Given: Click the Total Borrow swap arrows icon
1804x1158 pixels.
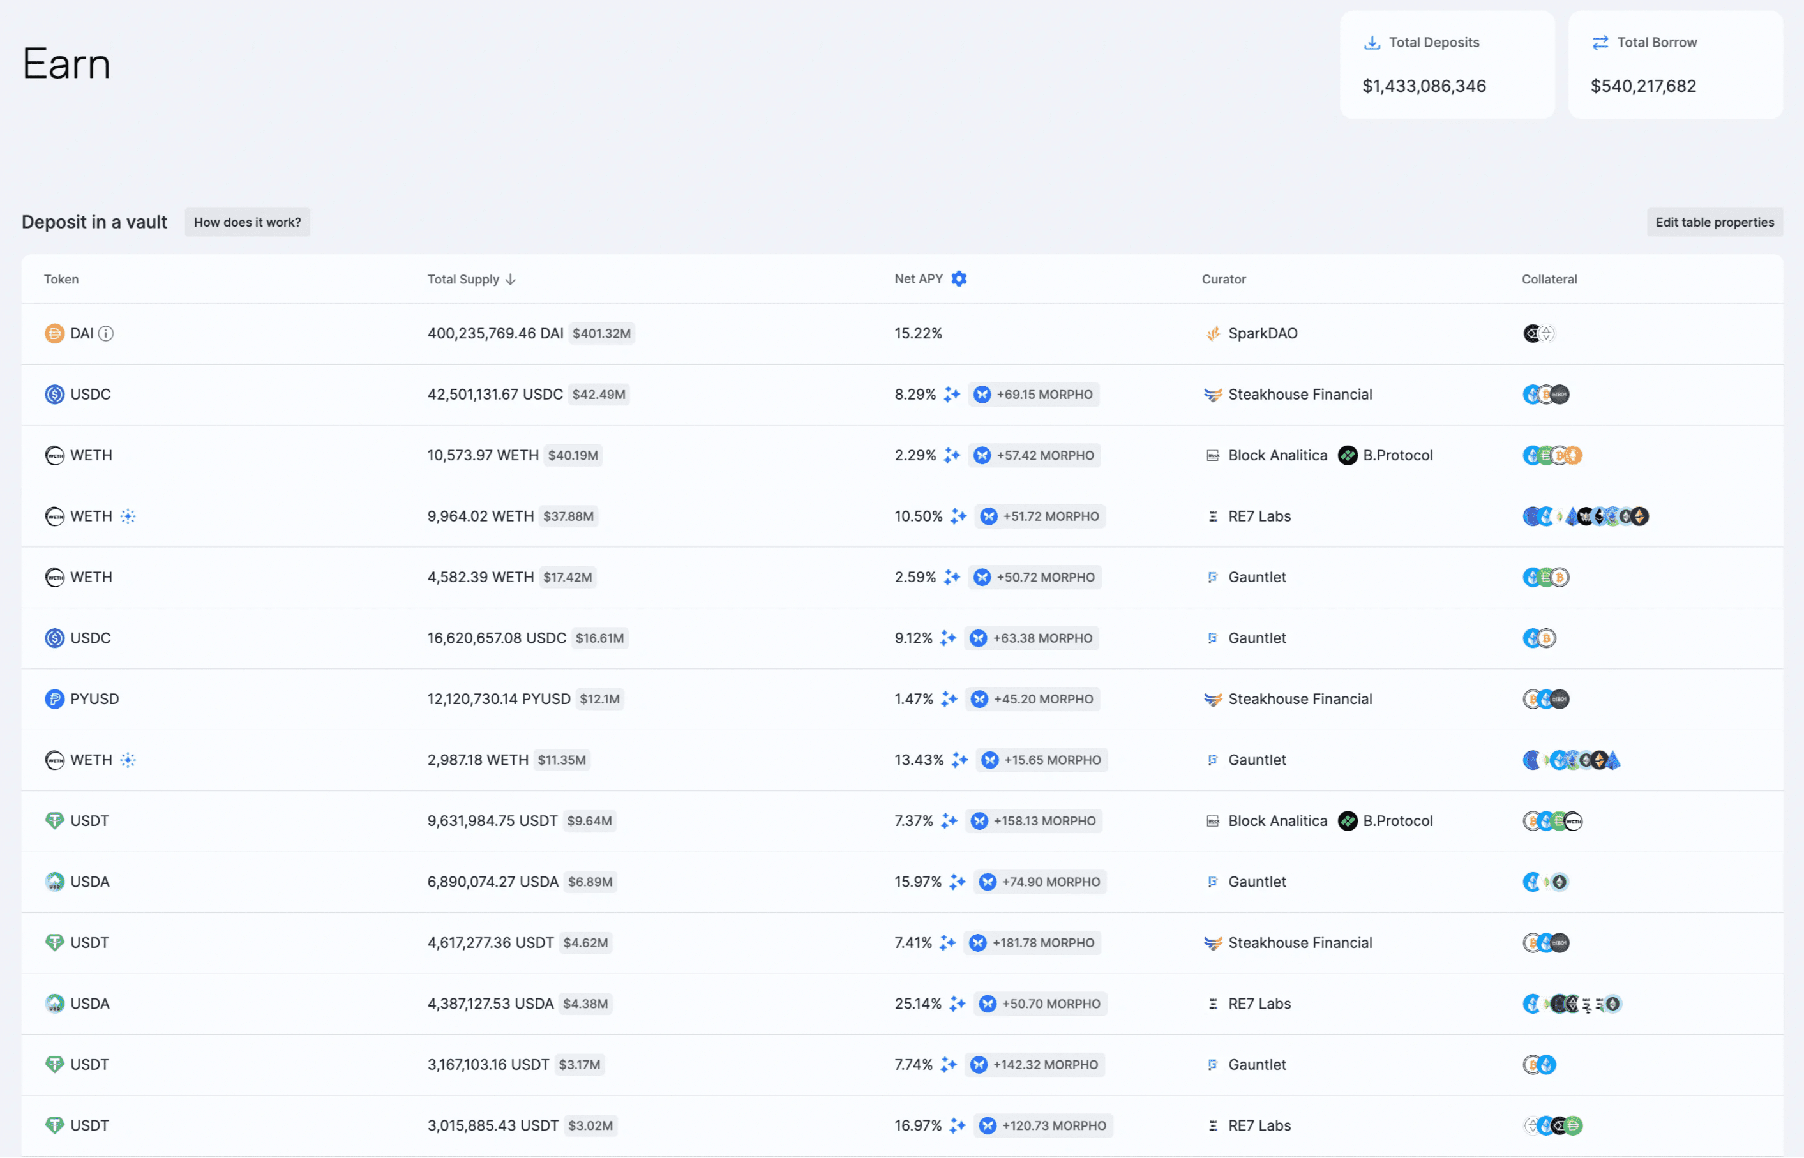Looking at the screenshot, I should (1600, 43).
